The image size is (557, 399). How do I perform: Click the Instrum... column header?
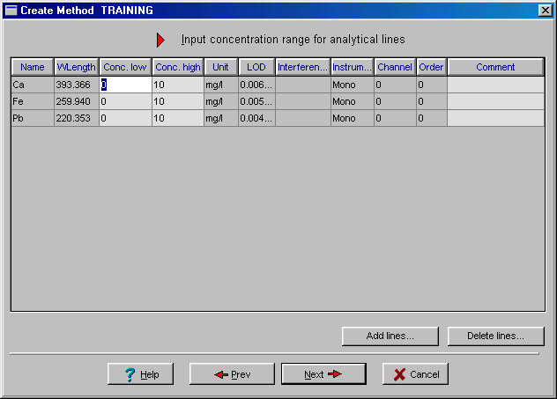click(352, 67)
